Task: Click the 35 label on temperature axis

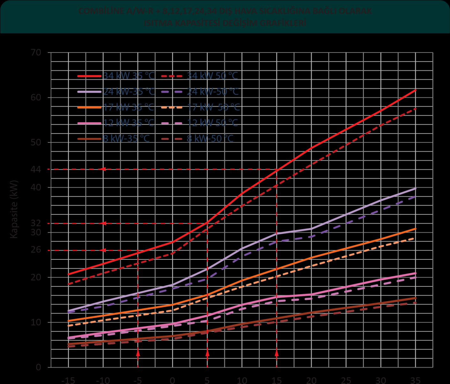Action: (x=415, y=380)
